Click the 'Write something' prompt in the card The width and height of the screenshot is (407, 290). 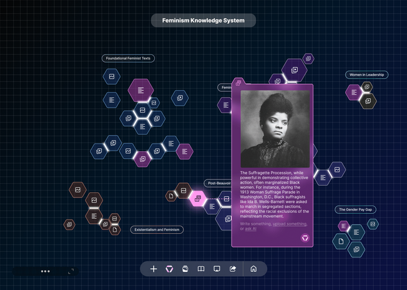coord(255,224)
